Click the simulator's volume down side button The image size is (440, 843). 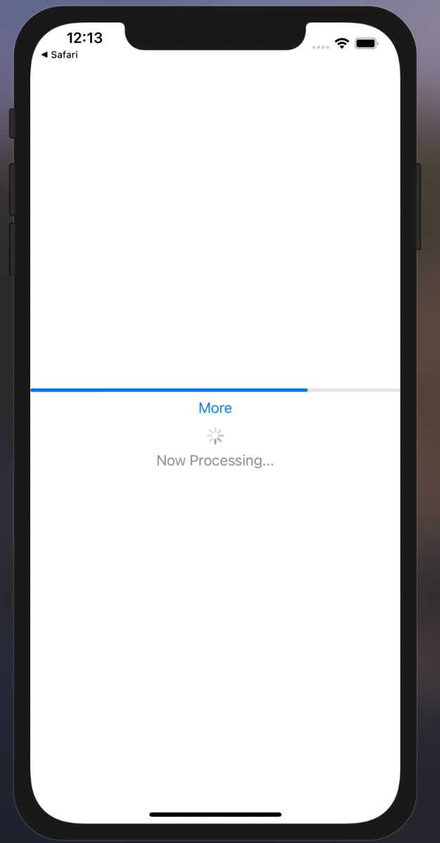click(12, 249)
